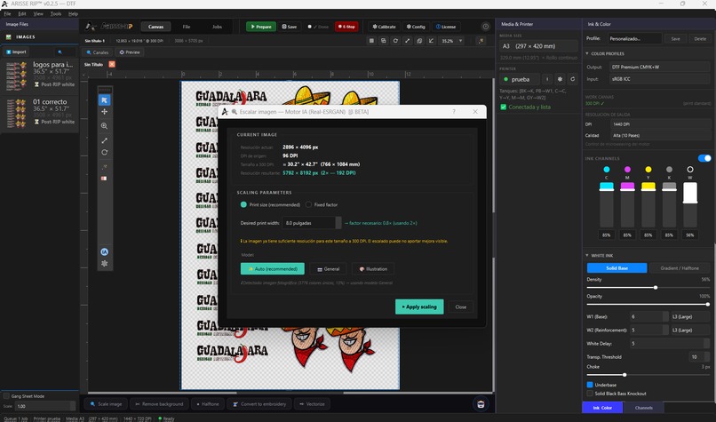The image size is (716, 422).
Task: Click the duplicate layers icon in canvas toolbar
Action: 383,41
